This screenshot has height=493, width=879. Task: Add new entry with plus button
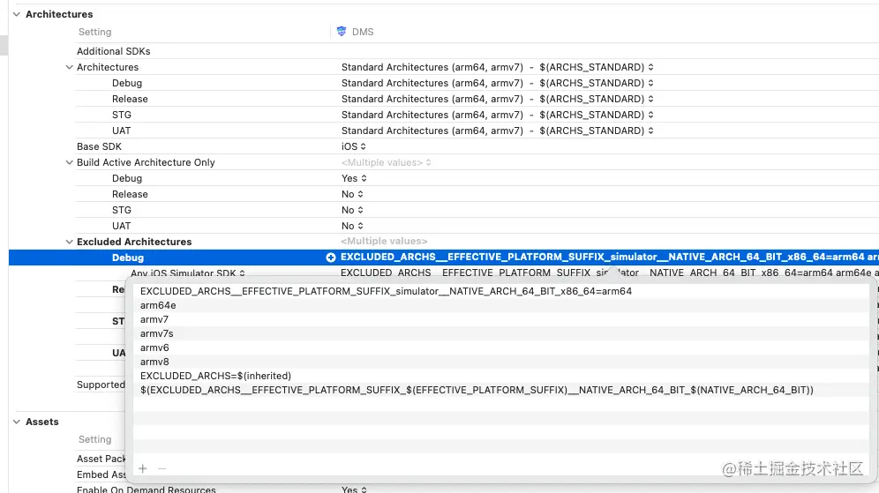143,468
